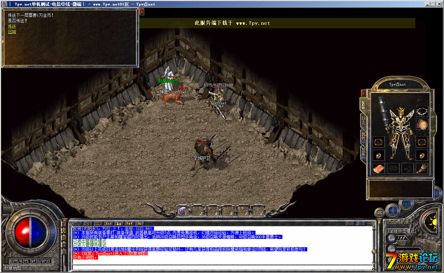Toggle the 全体攻击模式 attack mode label
The height and width of the screenshot is (273, 444).
tap(402, 231)
